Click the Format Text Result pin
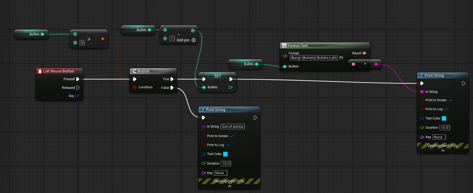This screenshot has height=193, width=473. click(364, 53)
